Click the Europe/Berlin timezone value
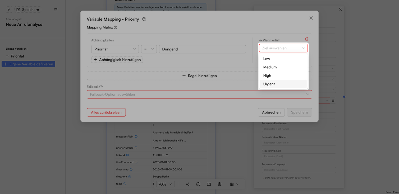399x194 pixels. (161, 177)
